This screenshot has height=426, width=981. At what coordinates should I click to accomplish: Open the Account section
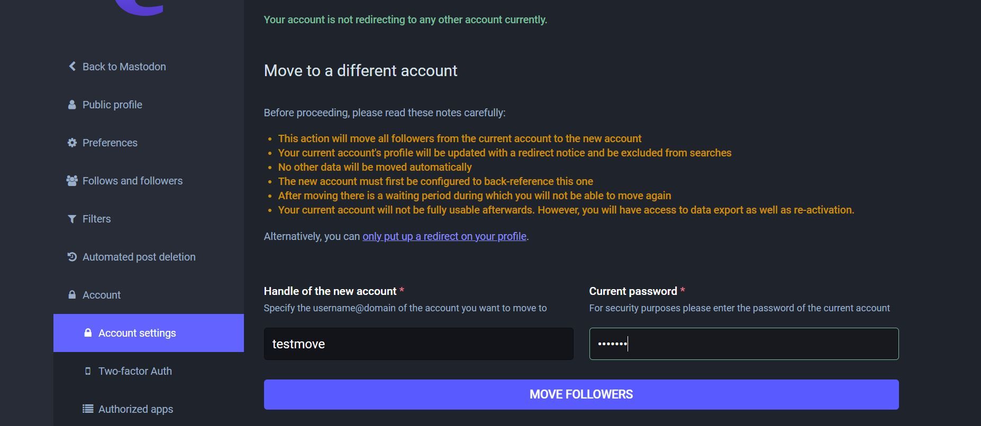coord(101,294)
